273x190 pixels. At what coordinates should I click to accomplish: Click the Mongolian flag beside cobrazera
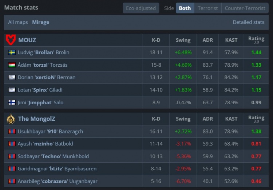[x=12, y=181]
